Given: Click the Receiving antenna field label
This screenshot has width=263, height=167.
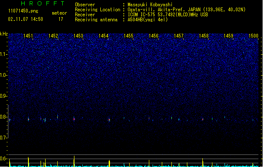Looking at the screenshot, I should click(96, 20).
